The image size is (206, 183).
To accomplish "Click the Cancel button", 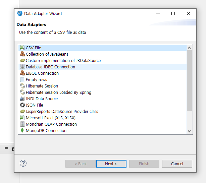I will point(177,164).
